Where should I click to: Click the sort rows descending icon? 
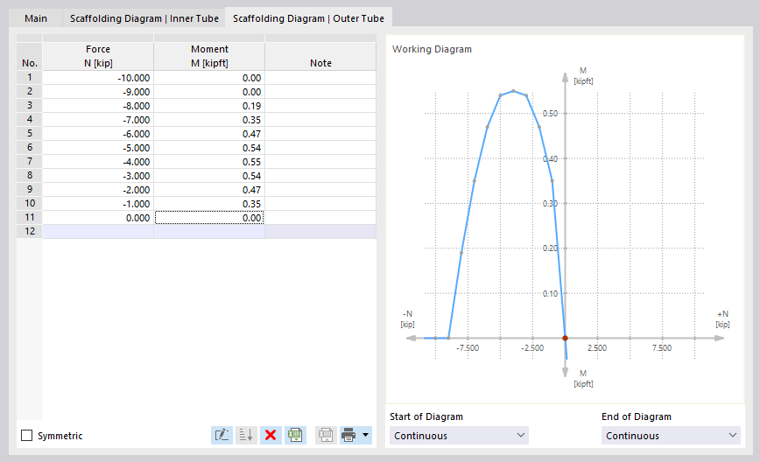[x=246, y=435]
